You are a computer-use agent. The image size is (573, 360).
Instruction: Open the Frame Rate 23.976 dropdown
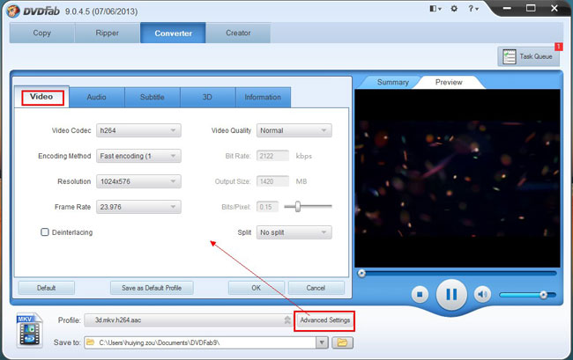pos(138,207)
